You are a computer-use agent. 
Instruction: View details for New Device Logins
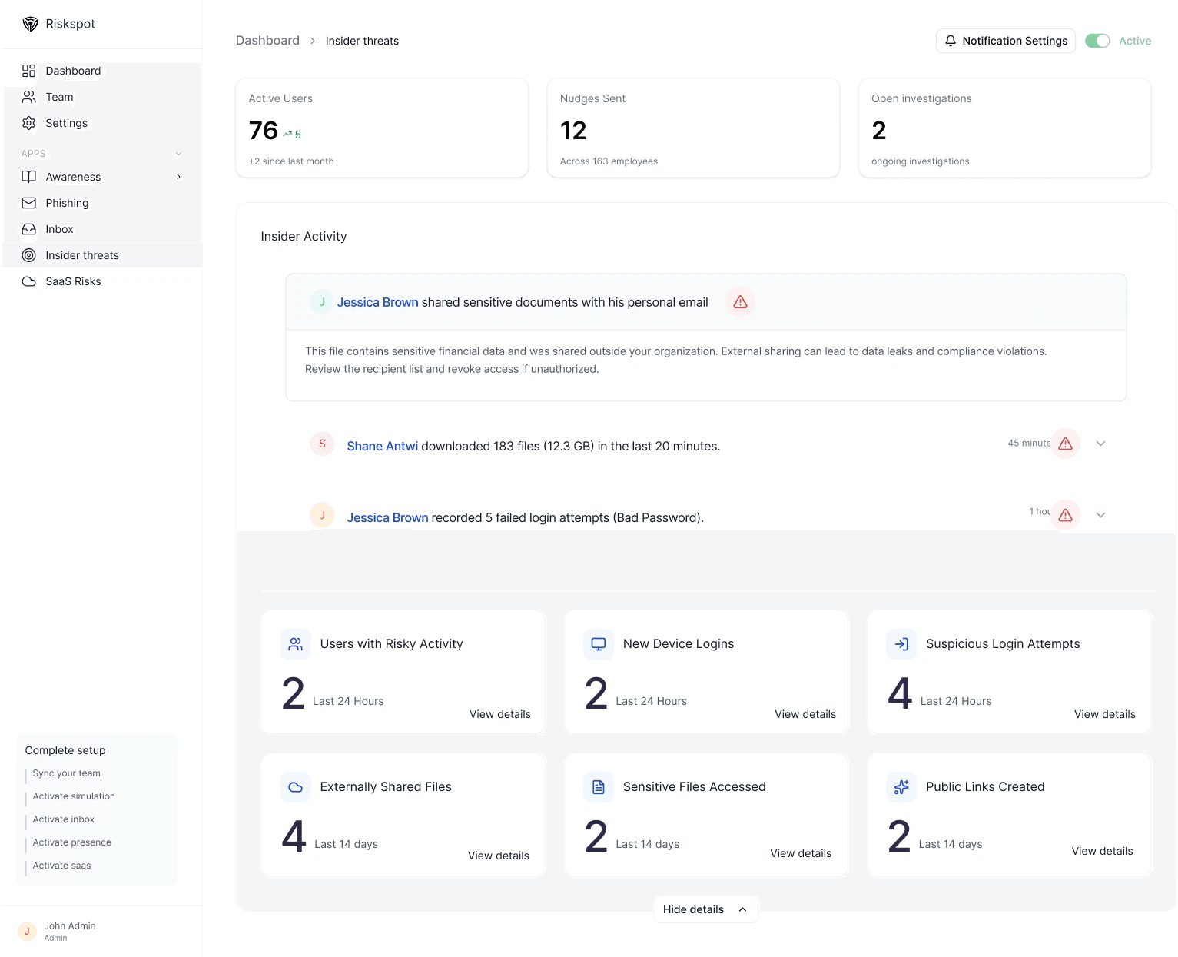coord(805,714)
